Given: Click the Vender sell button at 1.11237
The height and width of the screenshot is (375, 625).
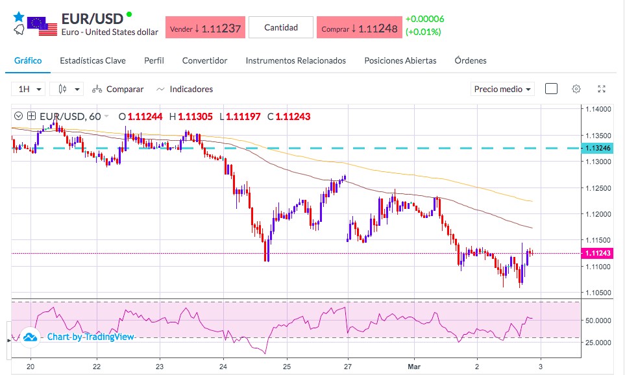Looking at the screenshot, I should [x=205, y=27].
